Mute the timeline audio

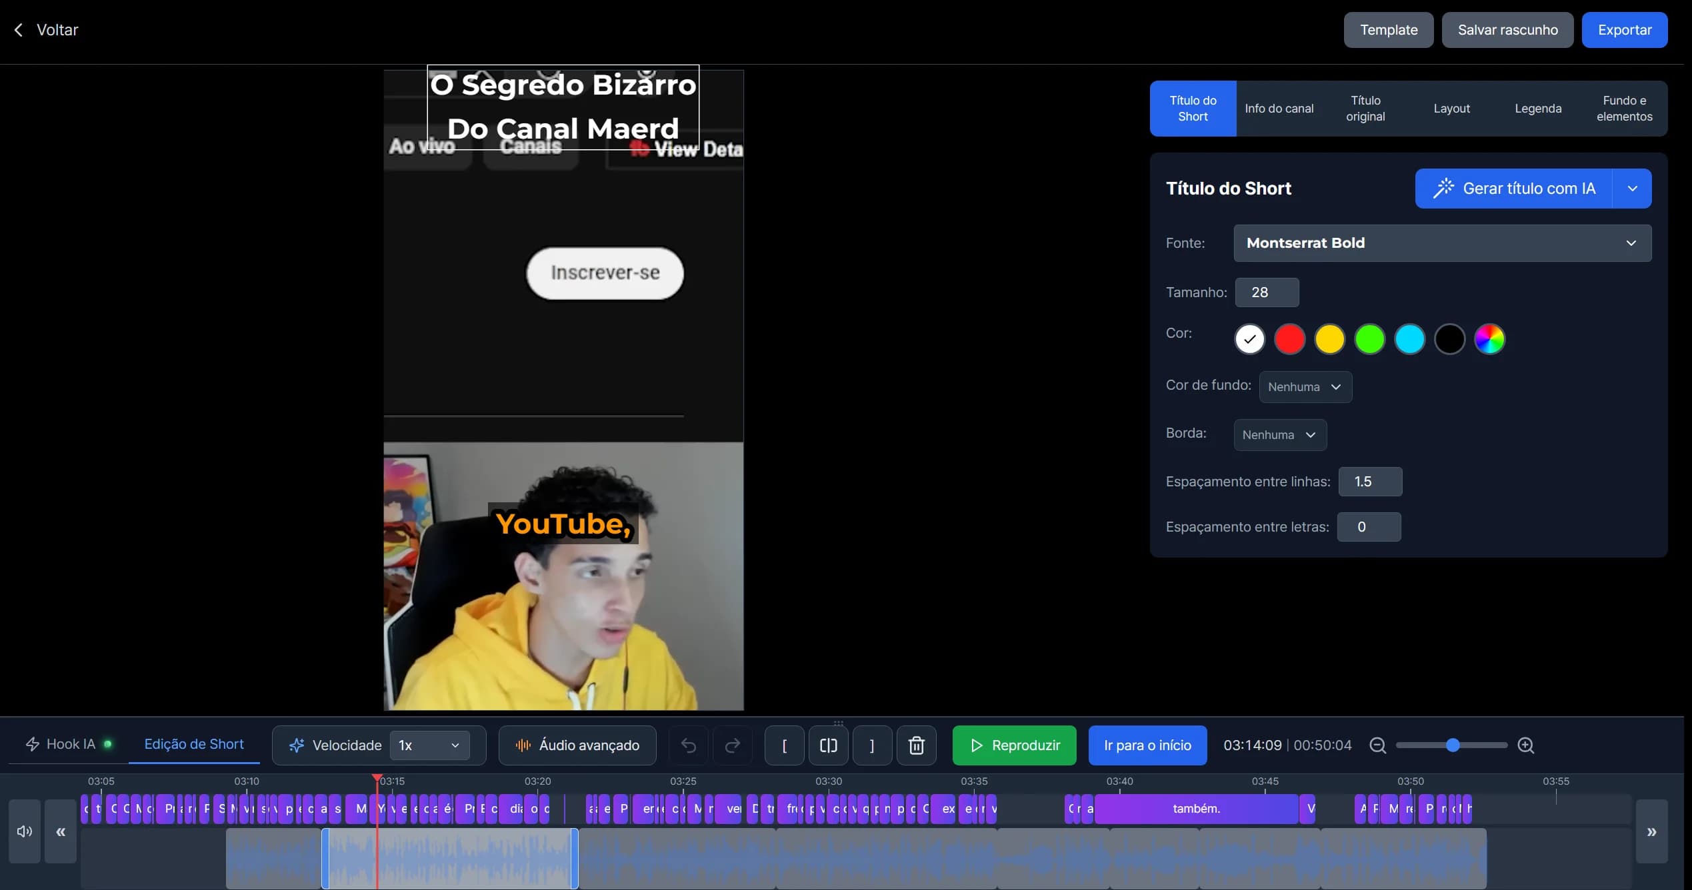pyautogui.click(x=23, y=831)
